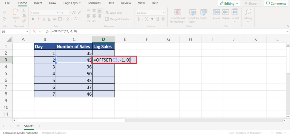Click Give Feedback to Microsoft link

click(245, 133)
